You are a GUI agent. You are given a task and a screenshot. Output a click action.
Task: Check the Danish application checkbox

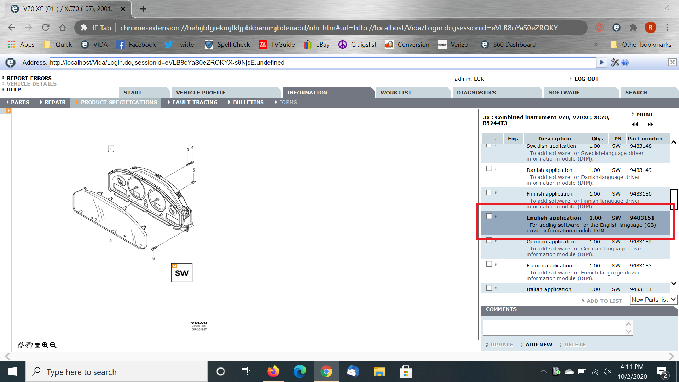coord(489,168)
